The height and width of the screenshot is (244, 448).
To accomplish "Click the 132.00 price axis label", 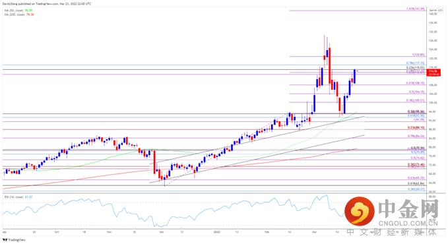I will (433, 32).
